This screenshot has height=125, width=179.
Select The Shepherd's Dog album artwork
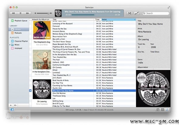[42, 30]
